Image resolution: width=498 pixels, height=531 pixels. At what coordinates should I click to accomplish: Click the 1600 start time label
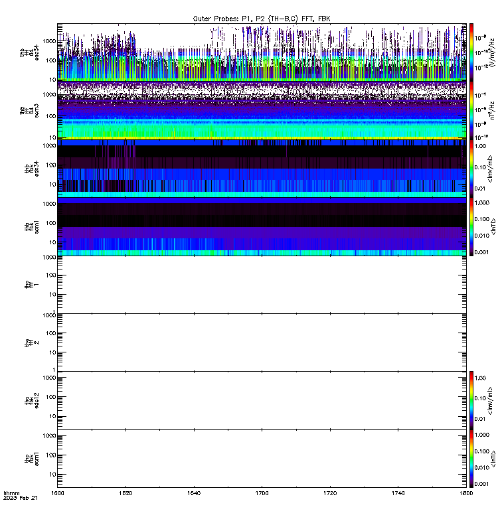coord(58,493)
